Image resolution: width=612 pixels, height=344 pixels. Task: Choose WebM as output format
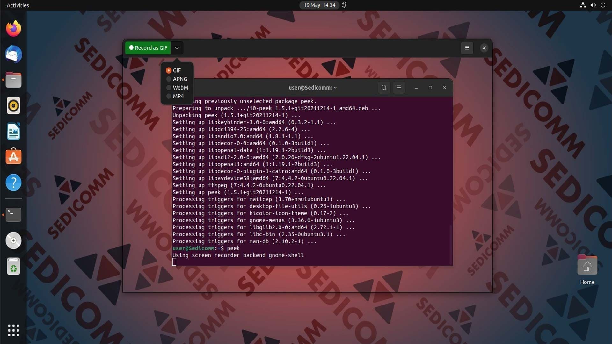(x=177, y=88)
